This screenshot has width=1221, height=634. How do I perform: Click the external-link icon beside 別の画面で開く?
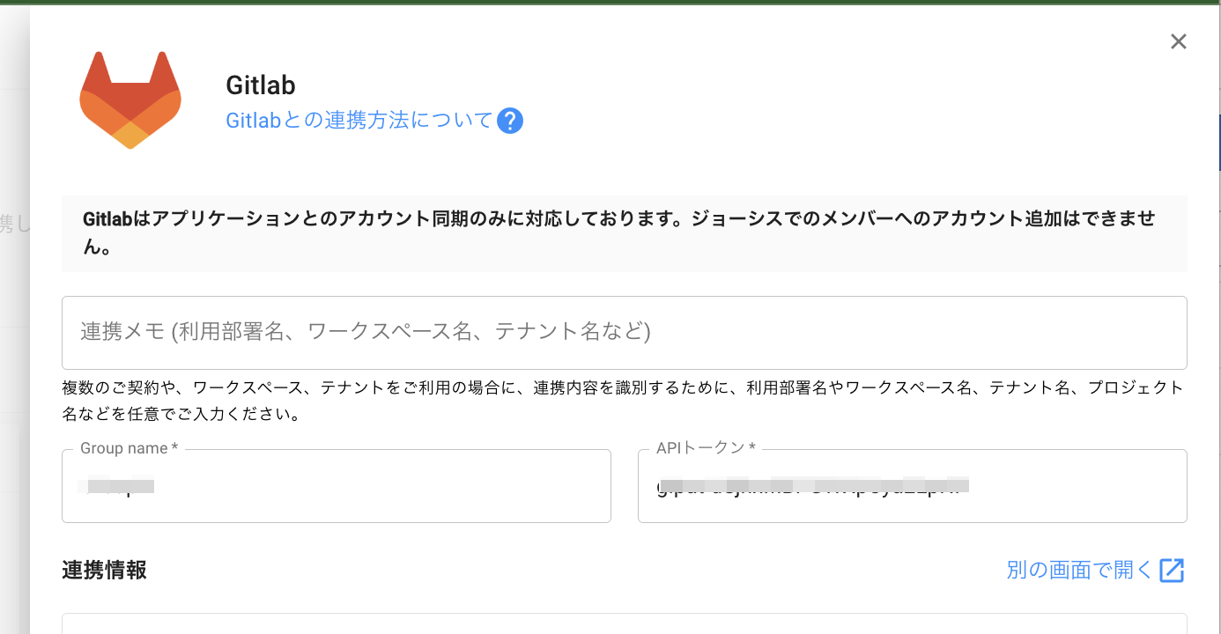coord(1172,571)
